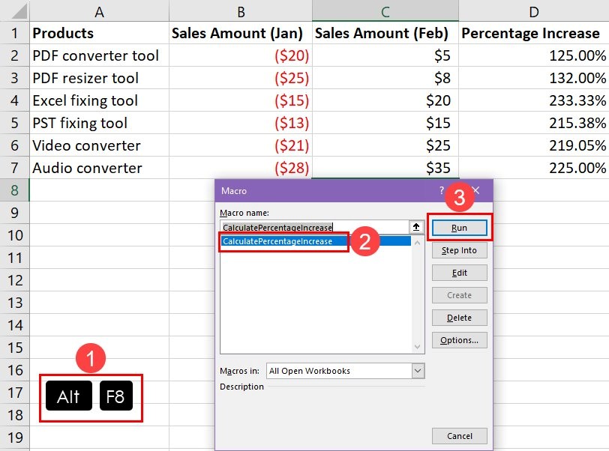The width and height of the screenshot is (609, 451).
Task: Click the Run button in Macro dialog
Action: pyautogui.click(x=459, y=227)
